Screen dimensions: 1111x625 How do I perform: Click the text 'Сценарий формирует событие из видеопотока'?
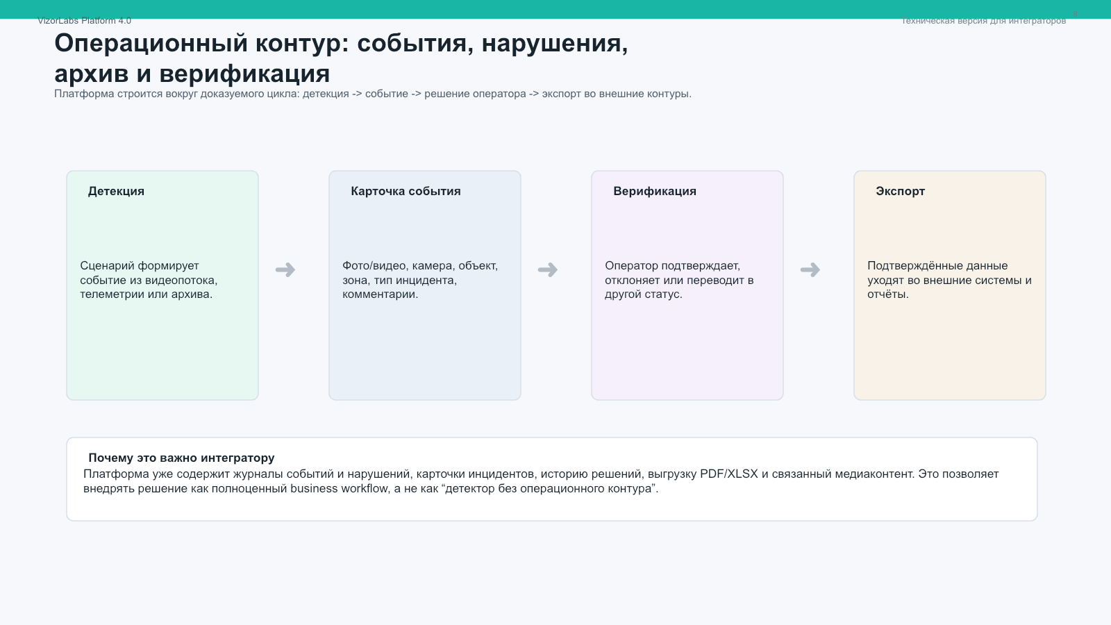(149, 280)
